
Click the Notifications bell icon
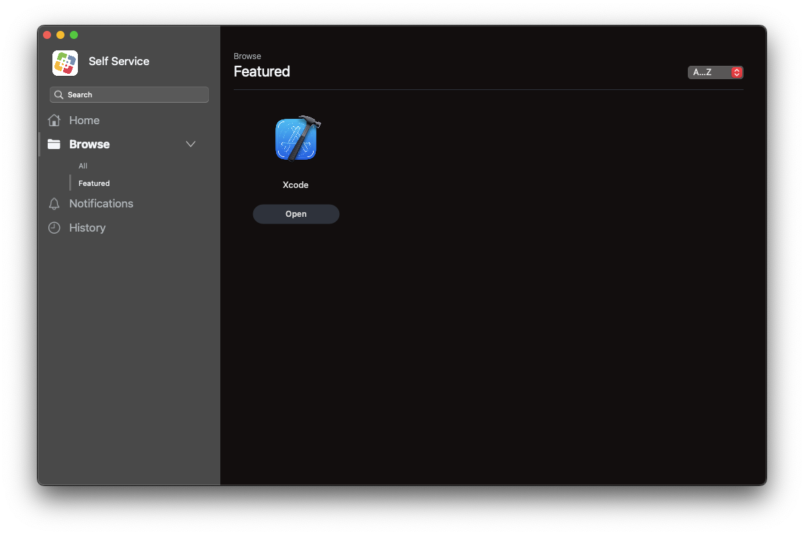coord(54,203)
